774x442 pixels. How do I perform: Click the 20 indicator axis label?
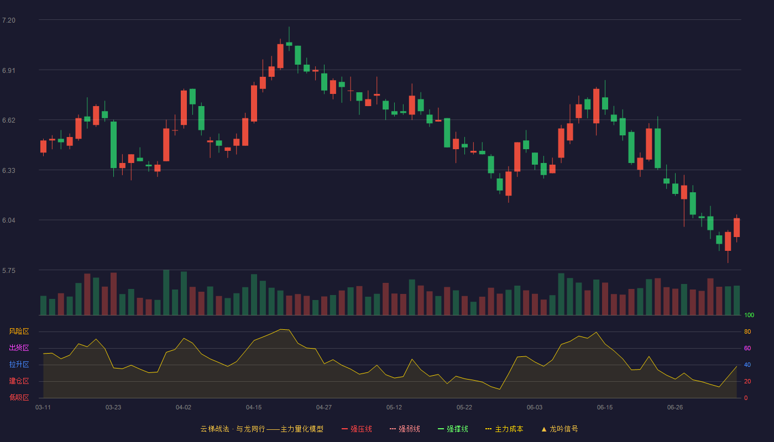pos(747,382)
